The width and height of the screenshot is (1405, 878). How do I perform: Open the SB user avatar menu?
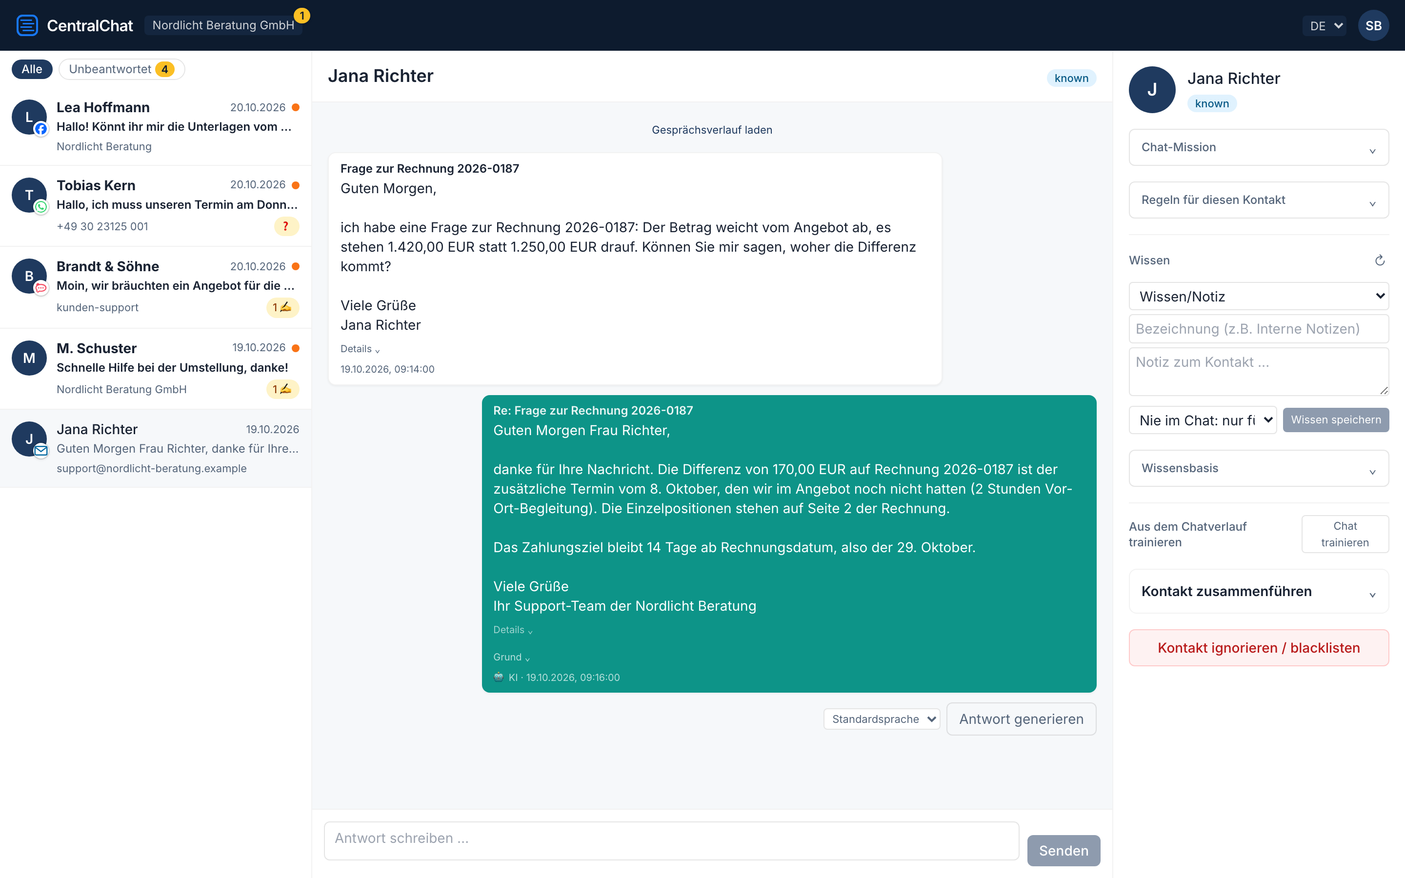[x=1373, y=25]
